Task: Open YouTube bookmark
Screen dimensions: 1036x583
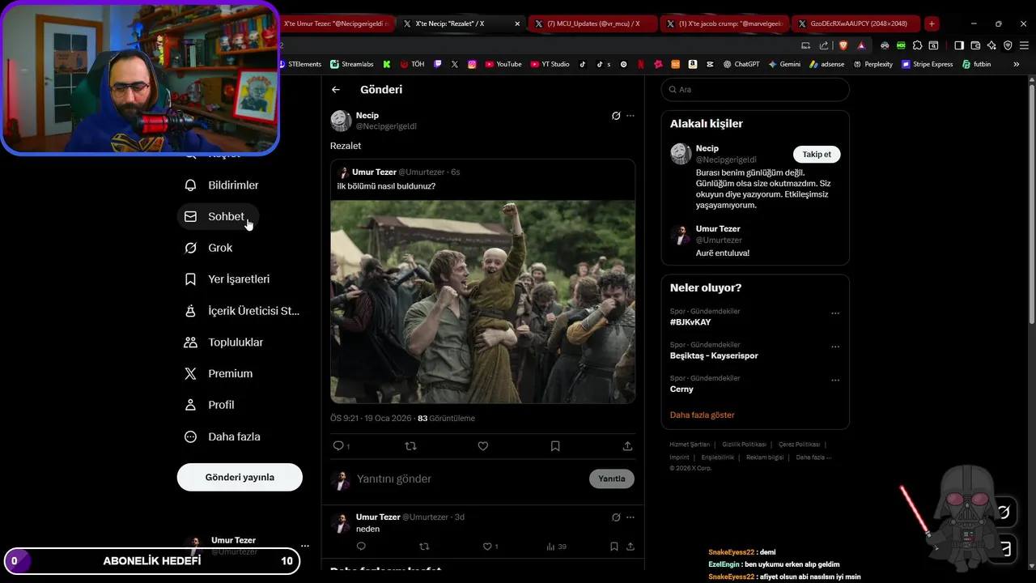Action: coord(503,64)
